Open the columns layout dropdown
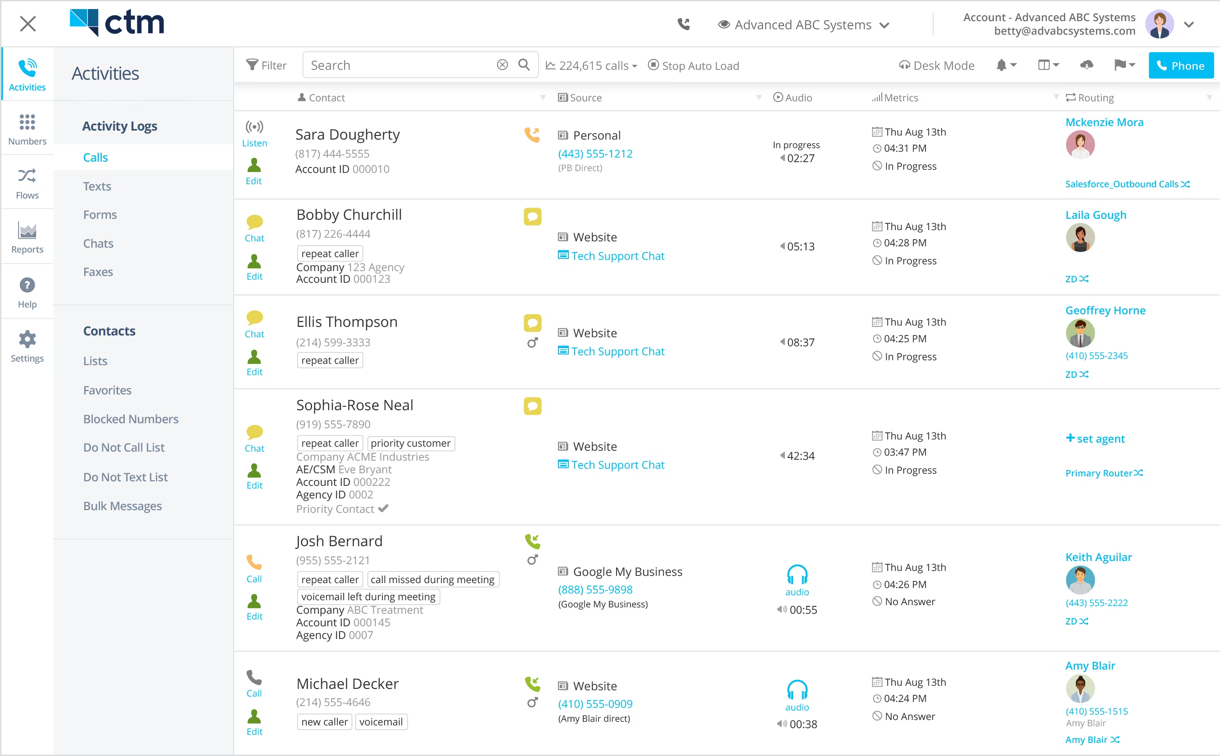This screenshot has width=1220, height=756. (1048, 65)
